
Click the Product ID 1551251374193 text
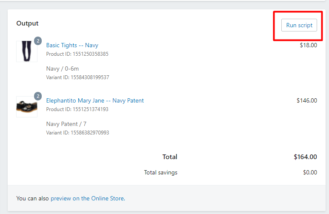[77, 109]
